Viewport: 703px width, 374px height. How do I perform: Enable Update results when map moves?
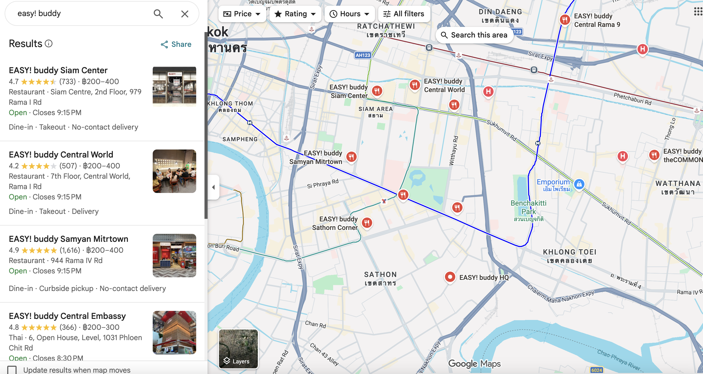[x=12, y=370]
